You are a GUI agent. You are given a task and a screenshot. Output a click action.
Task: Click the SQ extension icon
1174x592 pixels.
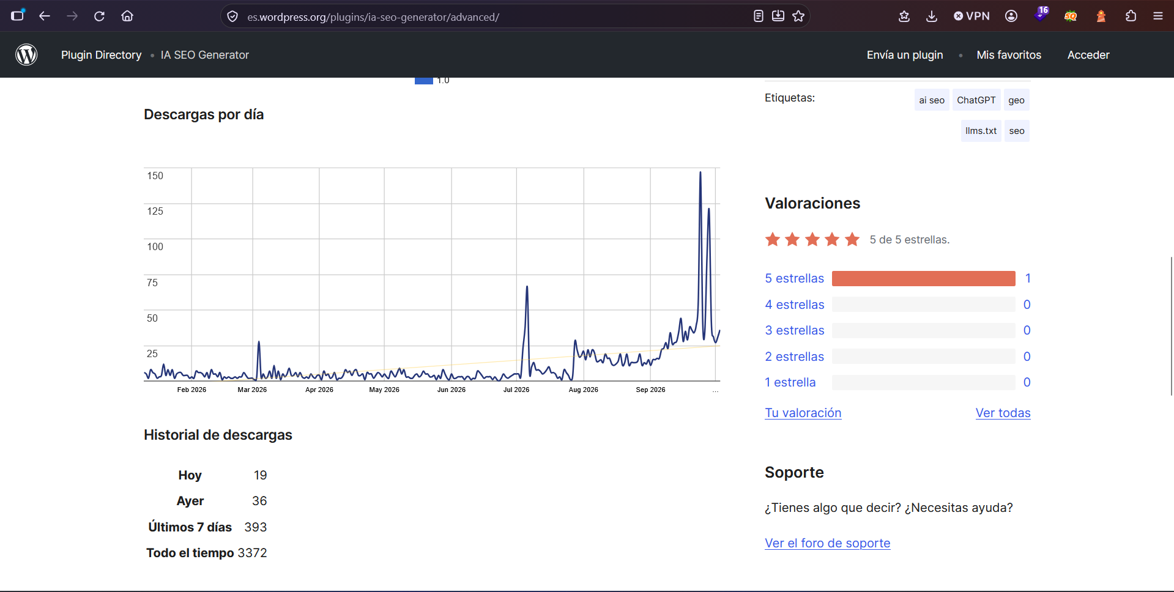[1071, 16]
